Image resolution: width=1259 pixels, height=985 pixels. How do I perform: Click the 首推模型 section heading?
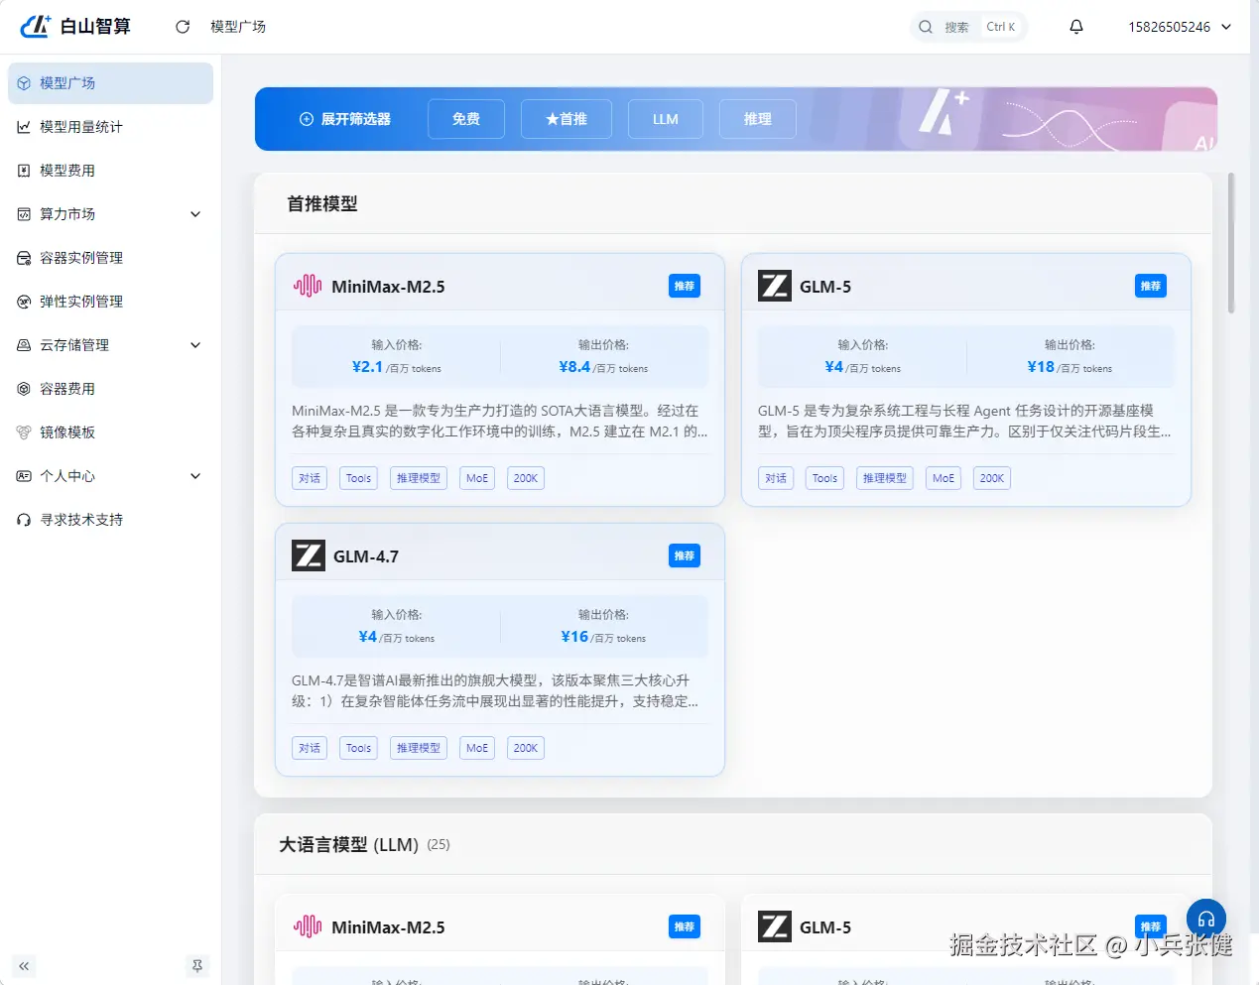pyautogui.click(x=322, y=203)
